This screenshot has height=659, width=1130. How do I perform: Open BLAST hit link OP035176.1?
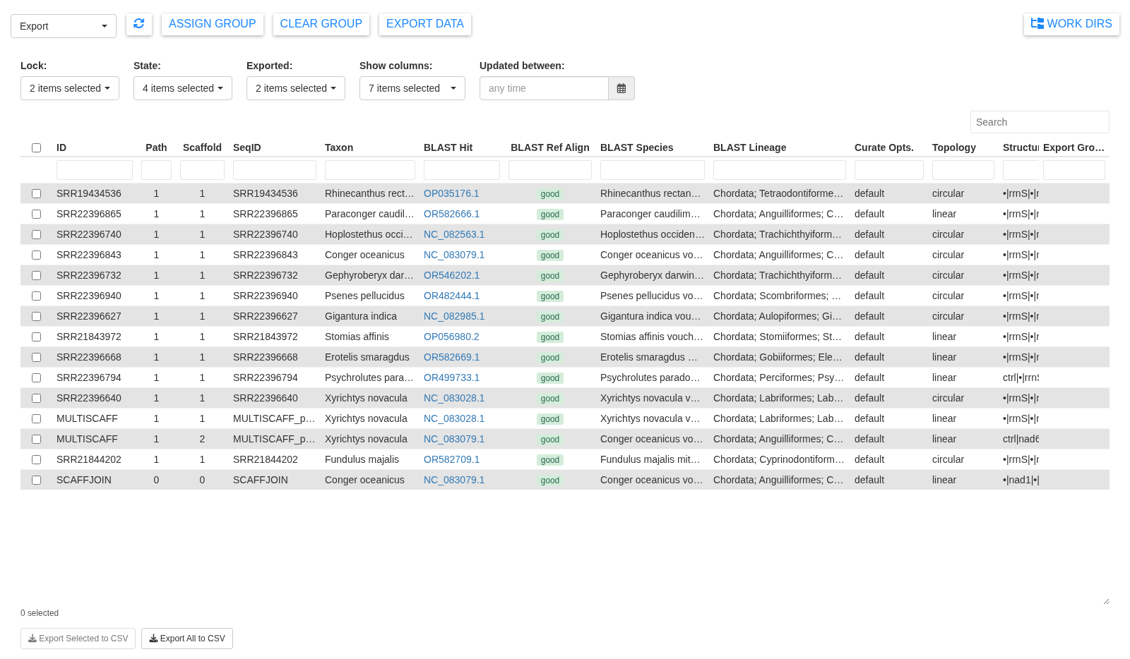point(451,193)
